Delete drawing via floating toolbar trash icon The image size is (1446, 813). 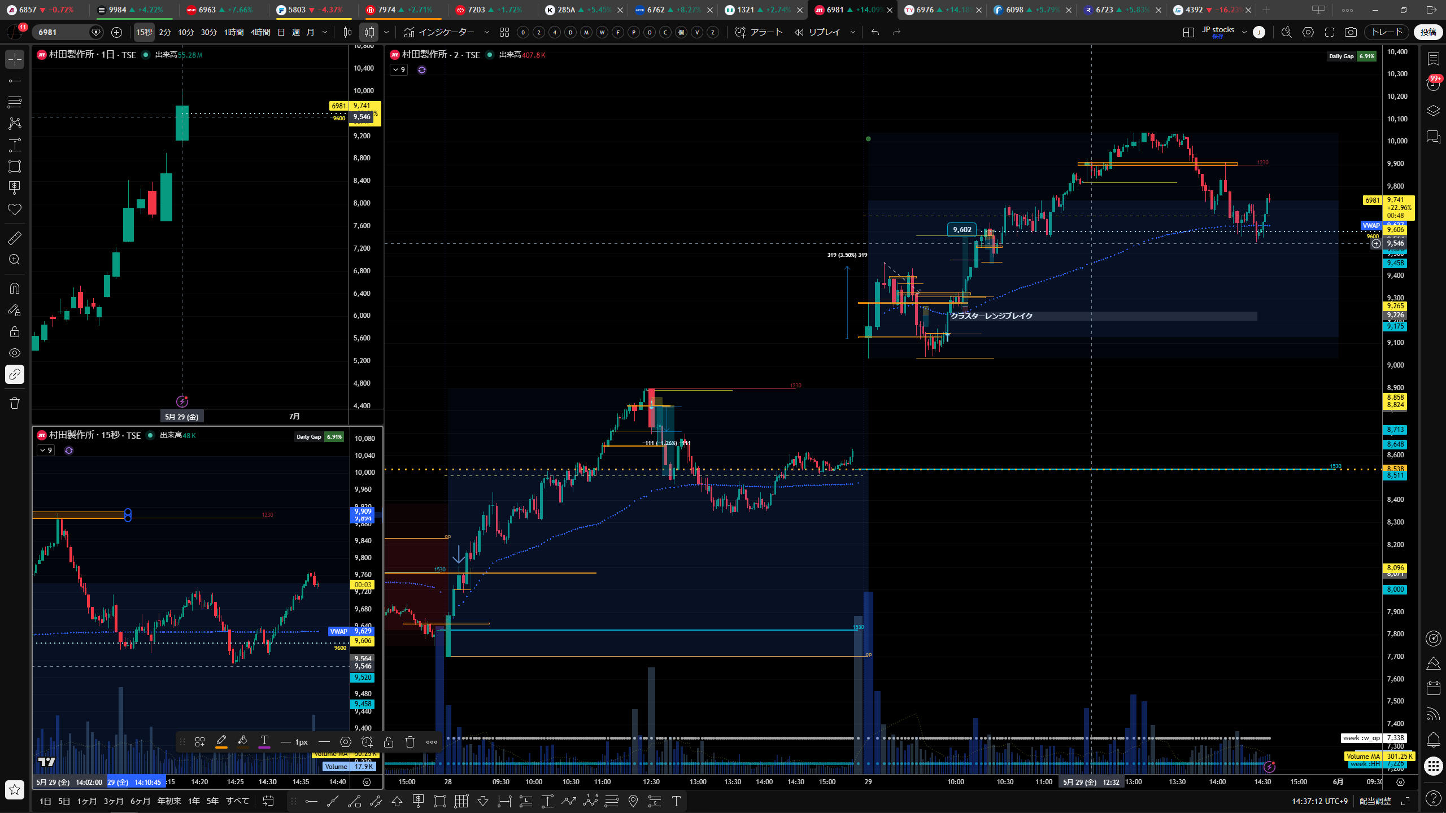[x=410, y=742]
